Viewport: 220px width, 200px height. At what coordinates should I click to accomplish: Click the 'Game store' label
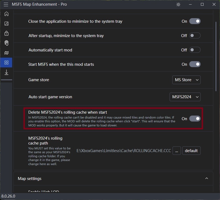(39, 80)
